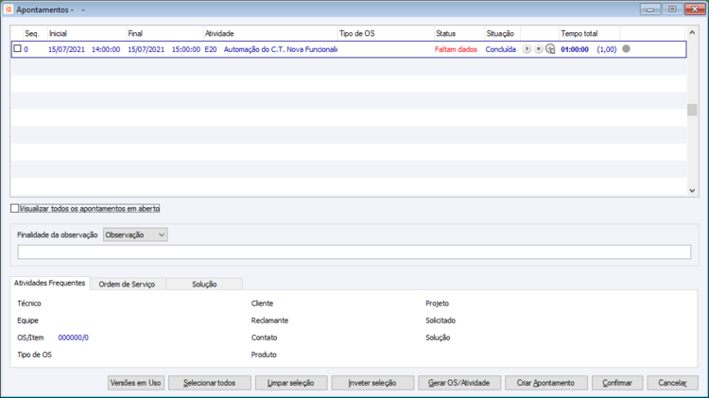
Task: Switch to the Atividades Frequentes tab
Action: pyautogui.click(x=50, y=283)
